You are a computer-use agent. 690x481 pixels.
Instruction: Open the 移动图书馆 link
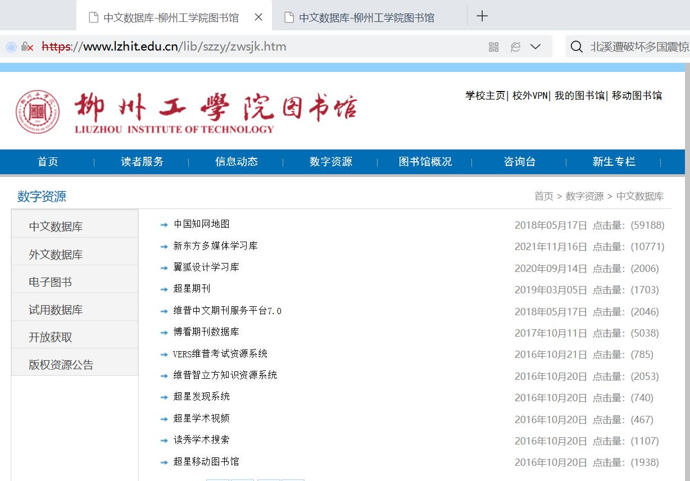(x=637, y=96)
